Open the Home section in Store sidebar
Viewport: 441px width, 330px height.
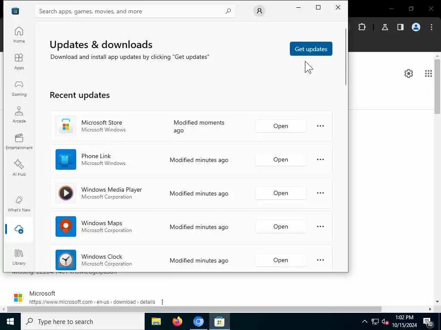tap(19, 34)
